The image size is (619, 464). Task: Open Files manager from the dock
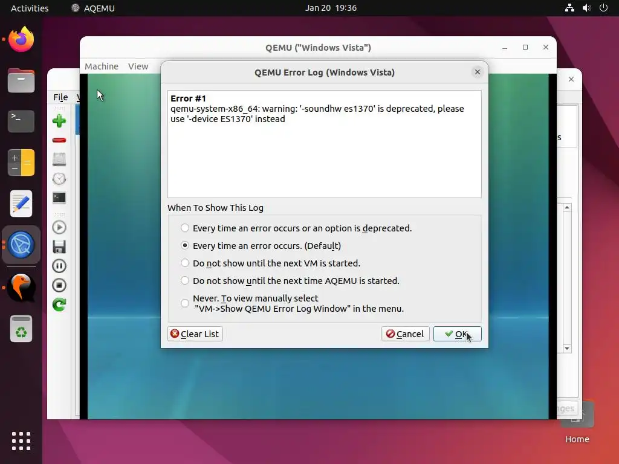point(21,80)
